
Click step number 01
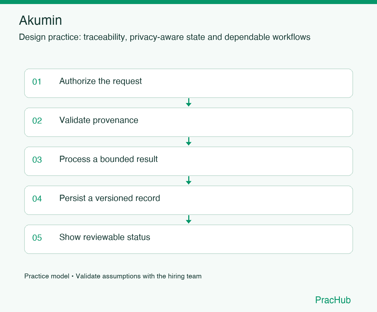tap(37, 82)
